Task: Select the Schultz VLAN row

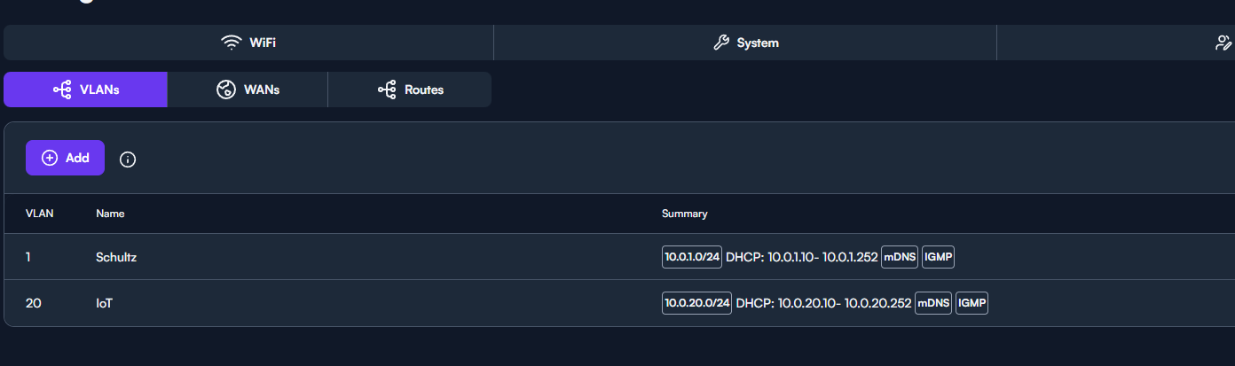Action: click(x=619, y=257)
